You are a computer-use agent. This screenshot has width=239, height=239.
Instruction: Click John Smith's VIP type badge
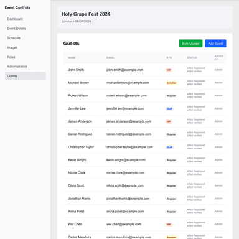[x=169, y=70]
